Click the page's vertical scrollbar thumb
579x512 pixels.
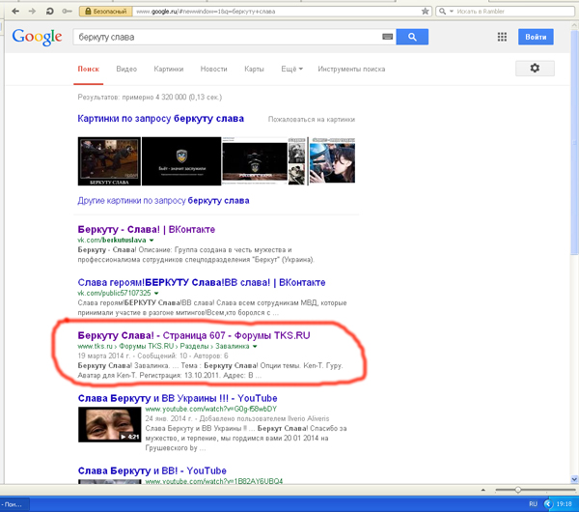[x=574, y=142]
